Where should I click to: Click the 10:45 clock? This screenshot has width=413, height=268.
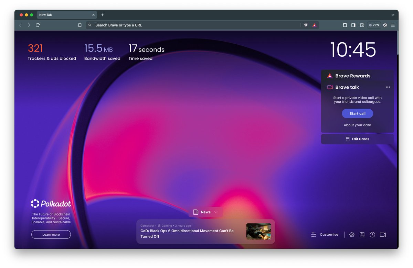353,50
